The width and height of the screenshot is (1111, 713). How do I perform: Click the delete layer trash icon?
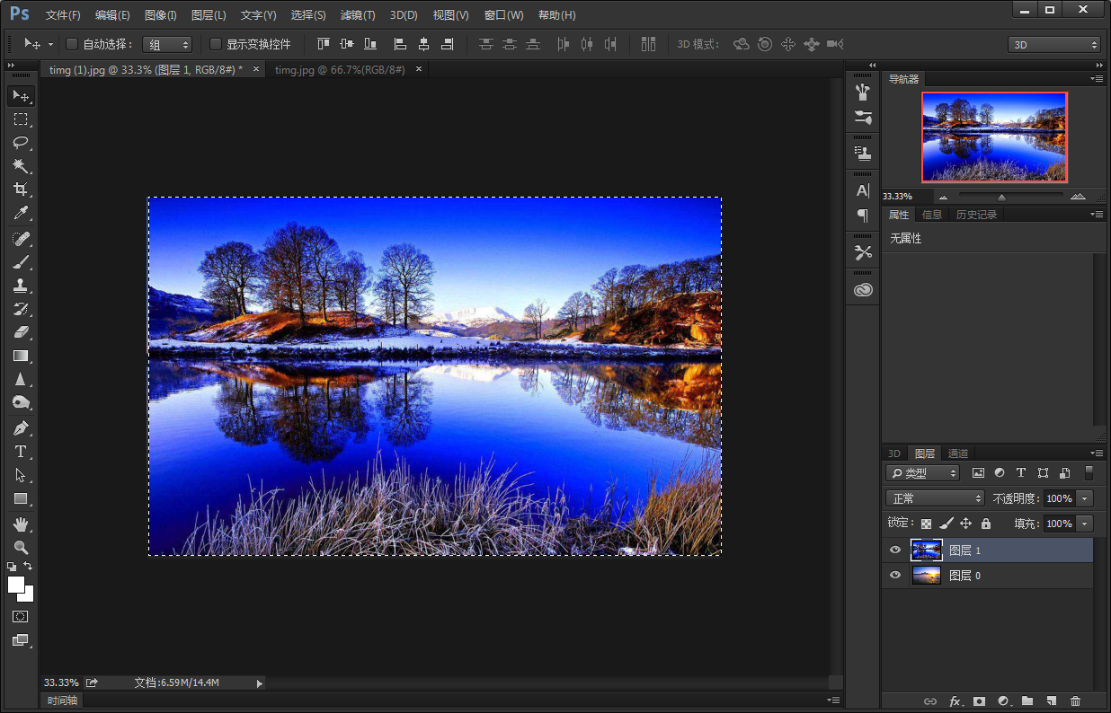tap(1076, 701)
